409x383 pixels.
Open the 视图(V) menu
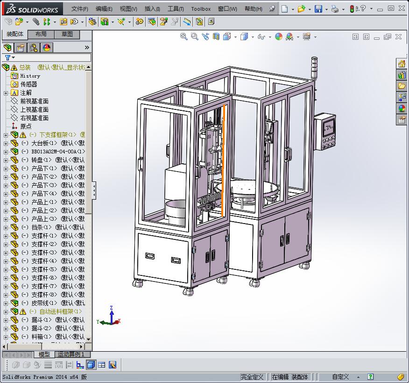[x=128, y=9]
